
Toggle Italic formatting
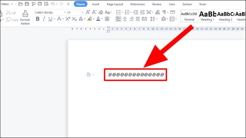pos(44,19)
